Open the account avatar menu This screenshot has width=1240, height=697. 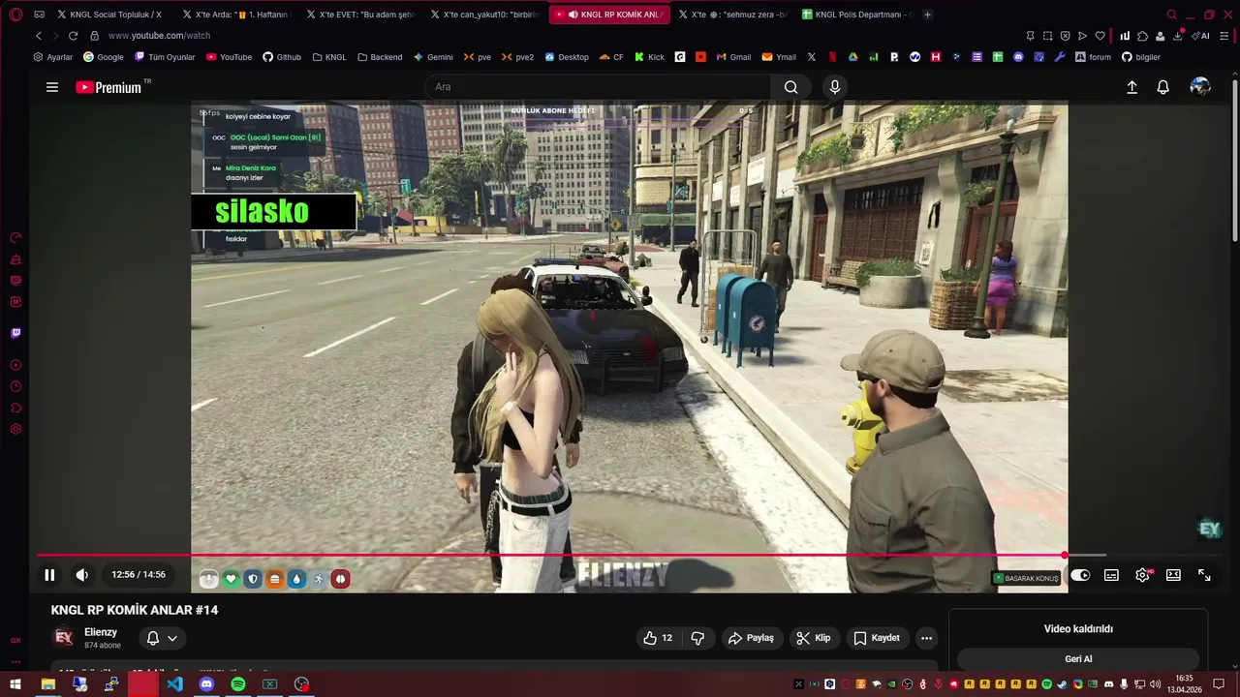tap(1200, 87)
